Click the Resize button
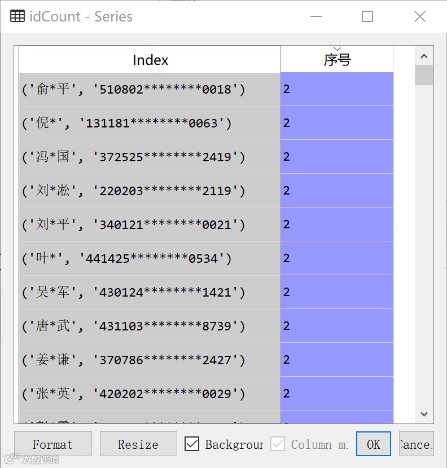Image resolution: width=447 pixels, height=468 pixels. [x=138, y=444]
